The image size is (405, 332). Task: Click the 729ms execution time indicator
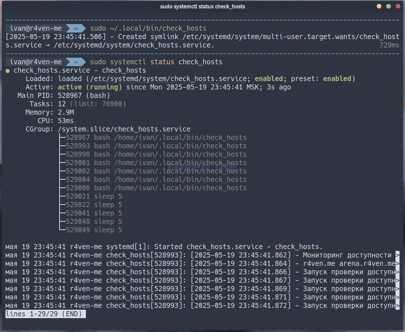(389, 45)
